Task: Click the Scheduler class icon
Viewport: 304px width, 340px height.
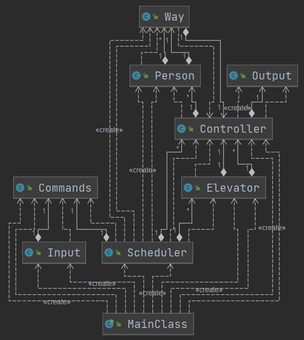Action: coord(109,252)
